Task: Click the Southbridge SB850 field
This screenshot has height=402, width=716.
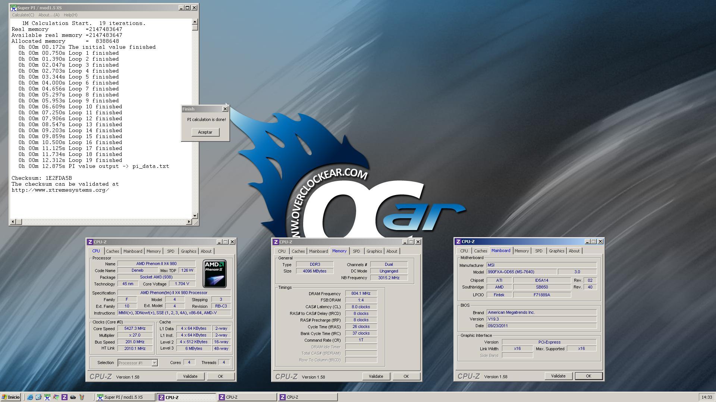Action: pos(541,287)
